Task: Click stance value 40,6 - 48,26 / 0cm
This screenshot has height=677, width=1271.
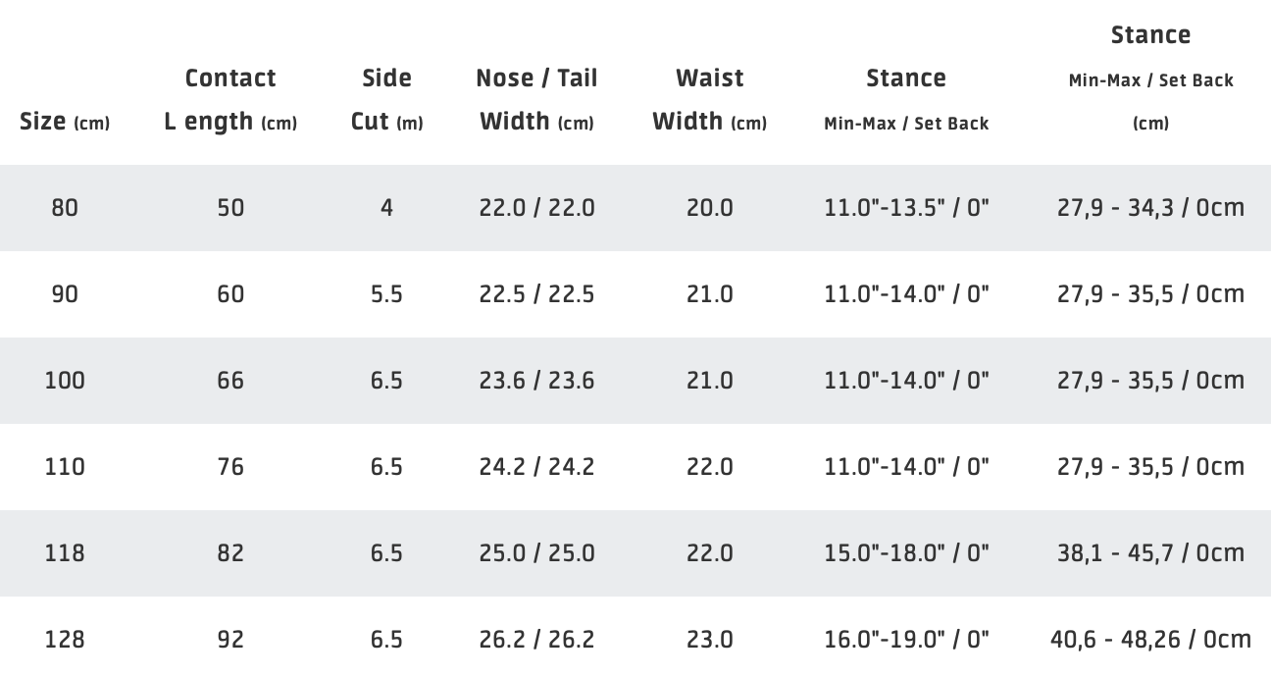Action: point(1150,640)
